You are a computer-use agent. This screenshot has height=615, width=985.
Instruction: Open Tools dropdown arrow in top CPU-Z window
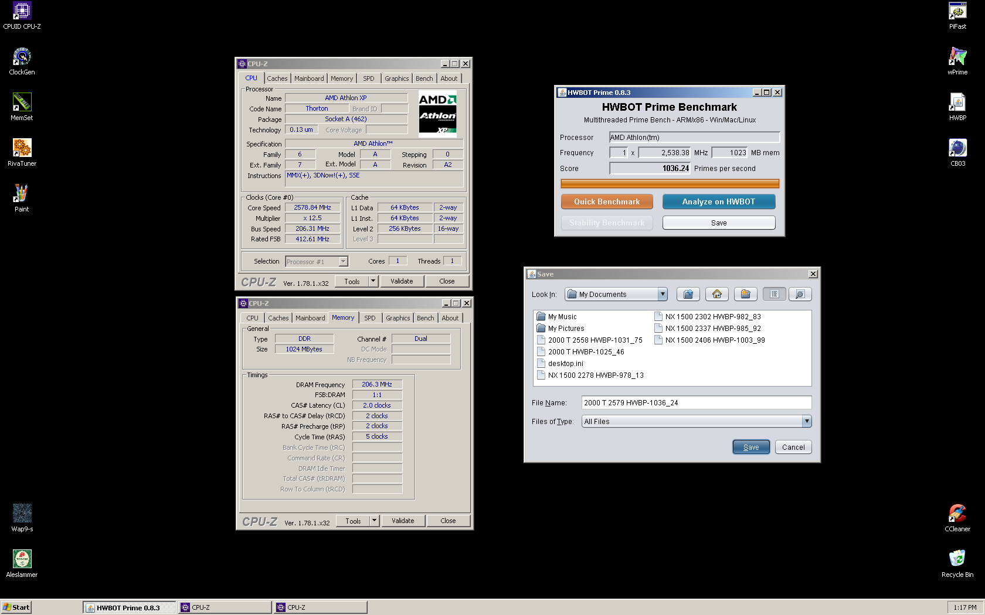coord(373,281)
